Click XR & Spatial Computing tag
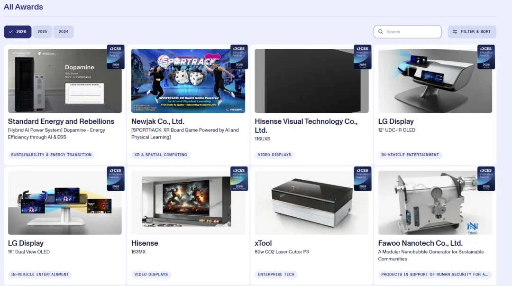The image size is (512, 286). point(161,155)
